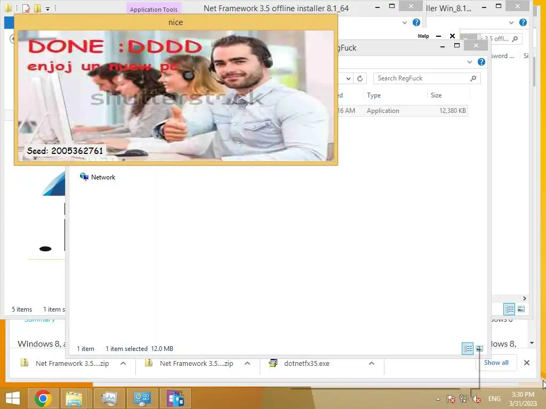Open the Control Panel taskbar icon
The image size is (546, 409).
pyautogui.click(x=142, y=398)
